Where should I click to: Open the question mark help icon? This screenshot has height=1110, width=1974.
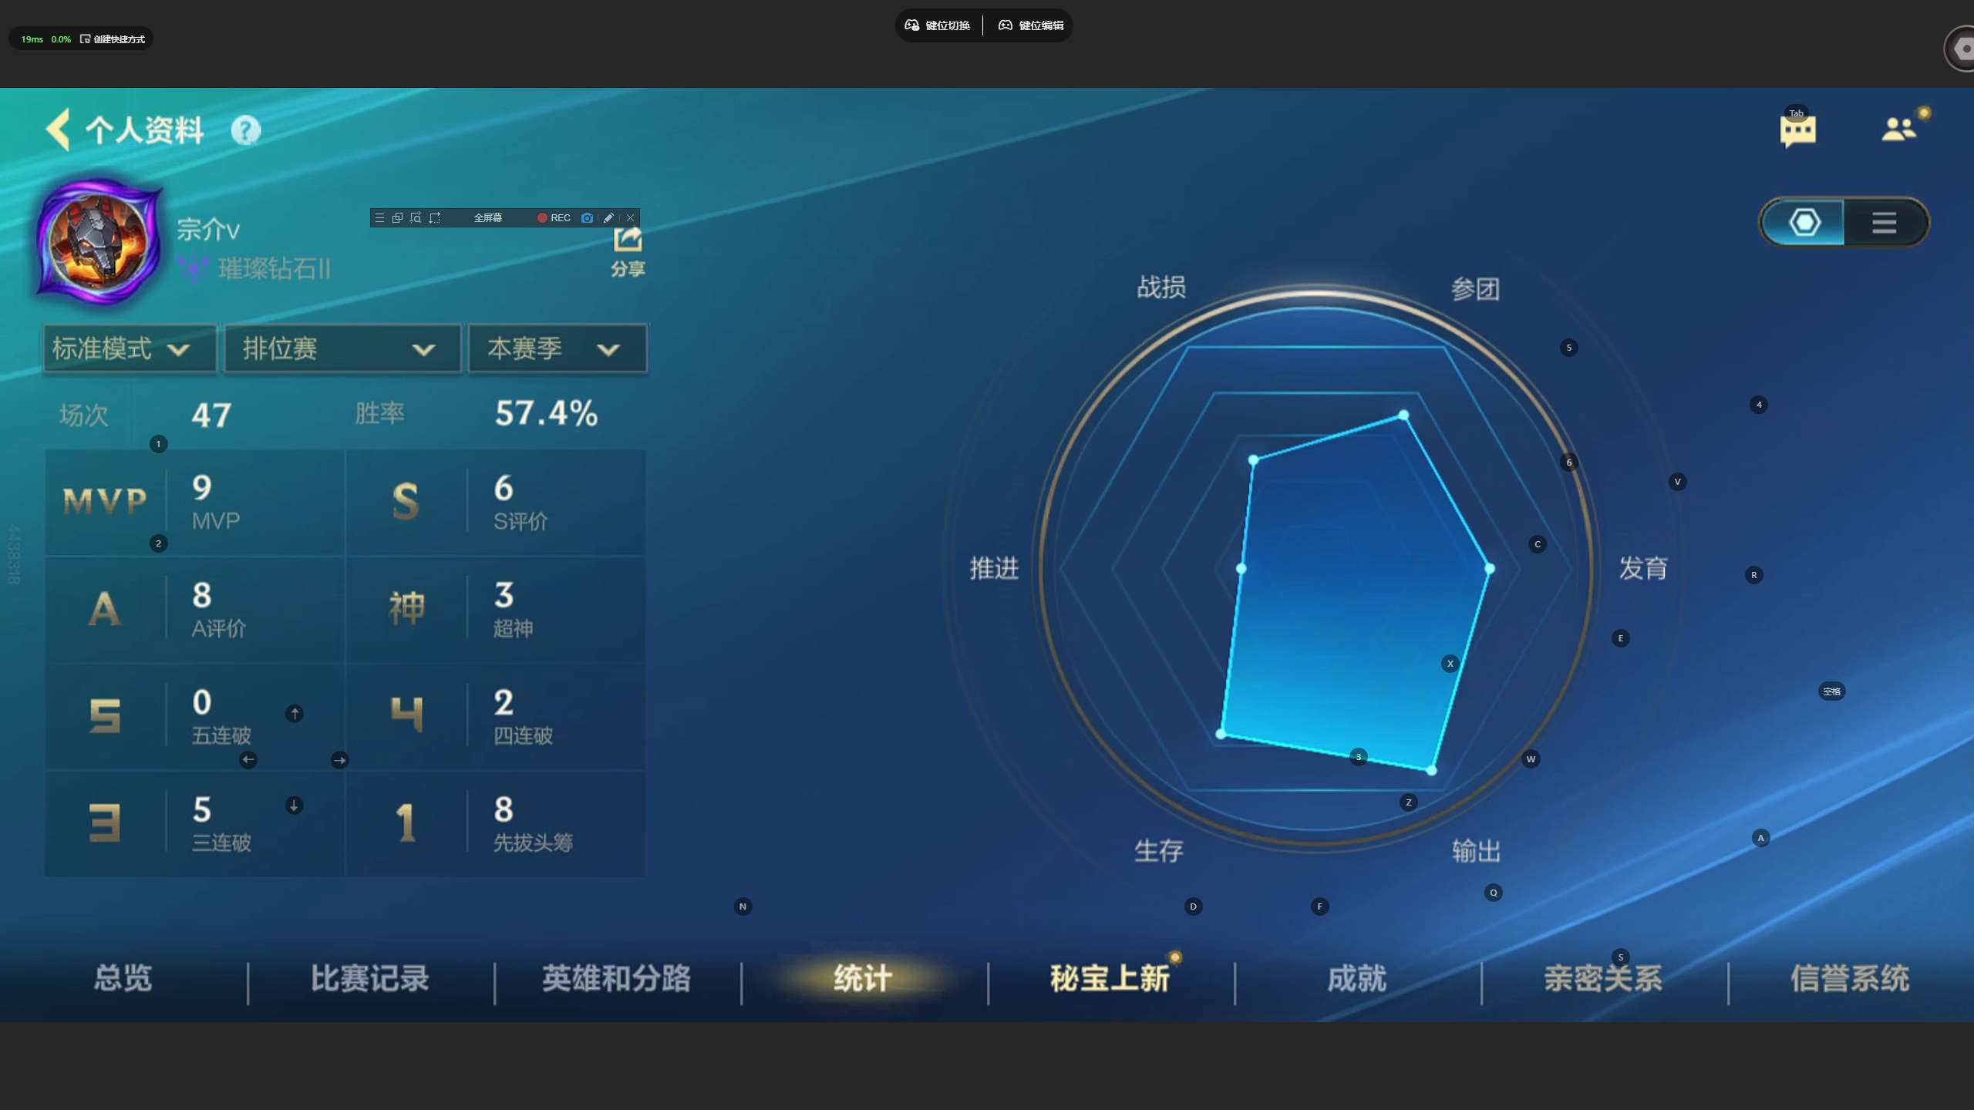[x=246, y=130]
